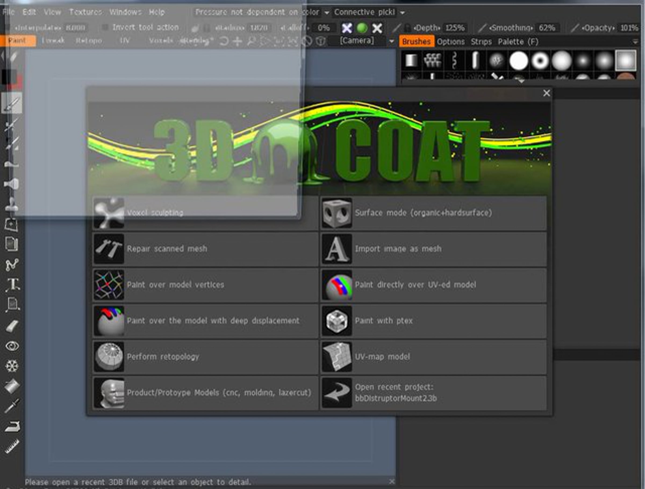This screenshot has height=489, width=645.
Task: Switch to the Strips tab
Action: tap(481, 42)
